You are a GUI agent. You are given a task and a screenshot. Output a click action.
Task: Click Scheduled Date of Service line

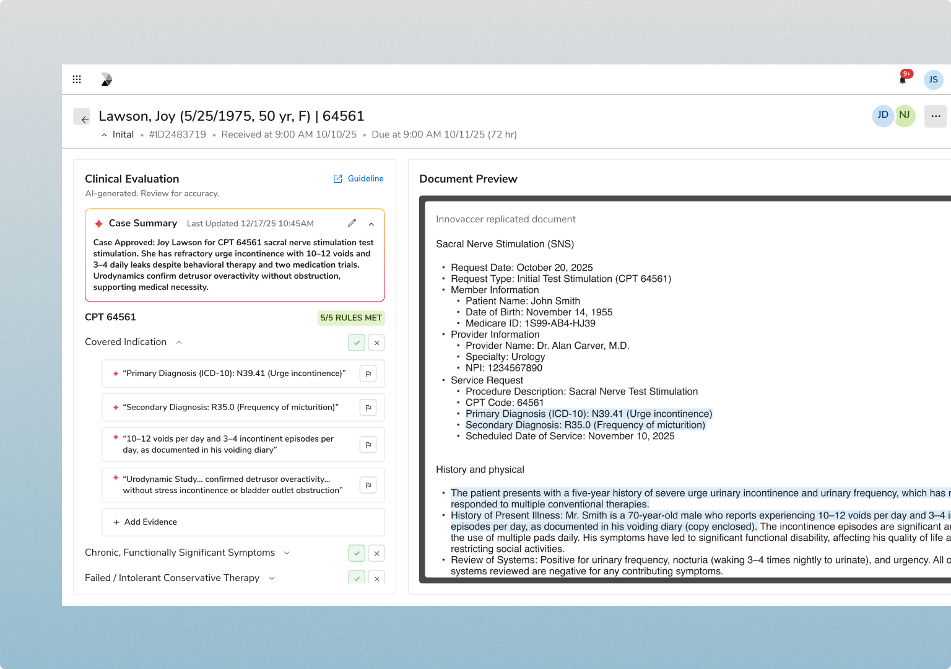click(x=570, y=436)
